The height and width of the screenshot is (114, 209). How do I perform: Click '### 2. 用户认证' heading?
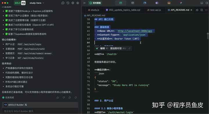(104, 101)
